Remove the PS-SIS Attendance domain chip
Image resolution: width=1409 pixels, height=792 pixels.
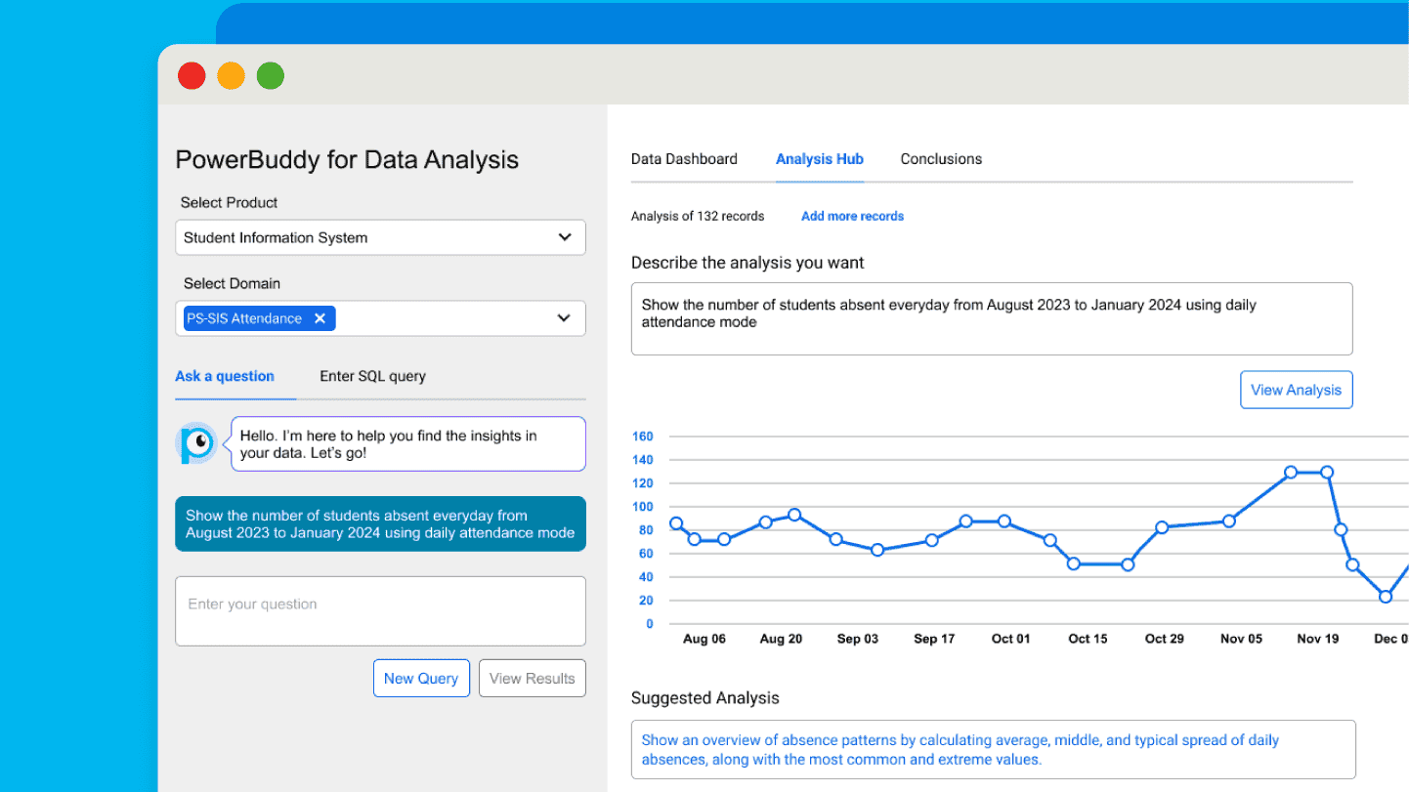click(320, 317)
